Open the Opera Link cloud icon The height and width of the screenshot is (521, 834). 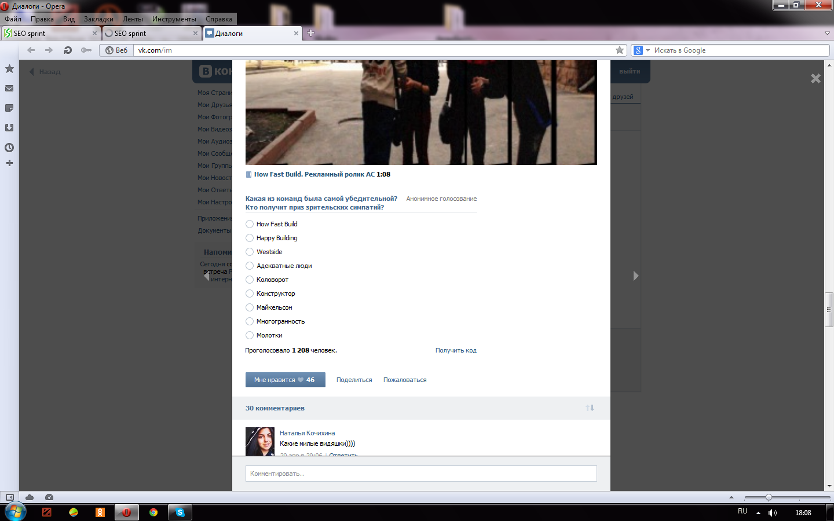coord(30,497)
